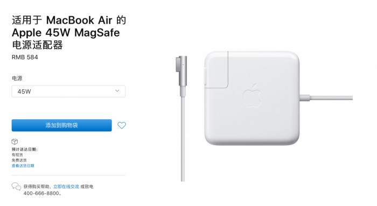Expand the chevron arrow in the power selector
This screenshot has height=206, width=377.
117,91
